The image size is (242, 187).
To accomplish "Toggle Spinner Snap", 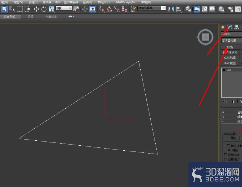I will [x=125, y=9].
